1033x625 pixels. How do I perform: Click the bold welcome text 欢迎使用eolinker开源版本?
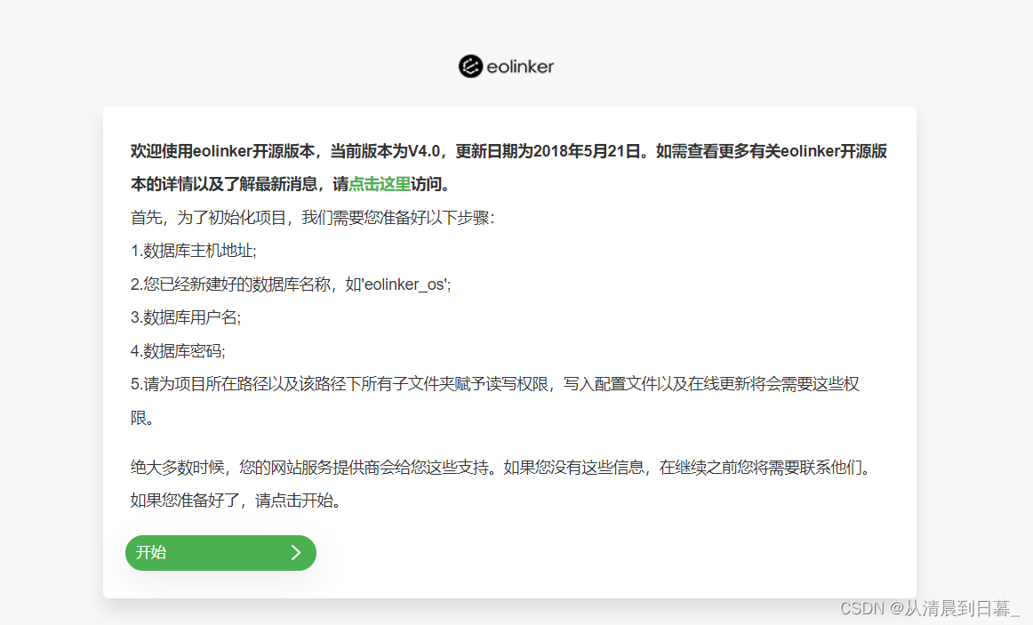(508, 168)
